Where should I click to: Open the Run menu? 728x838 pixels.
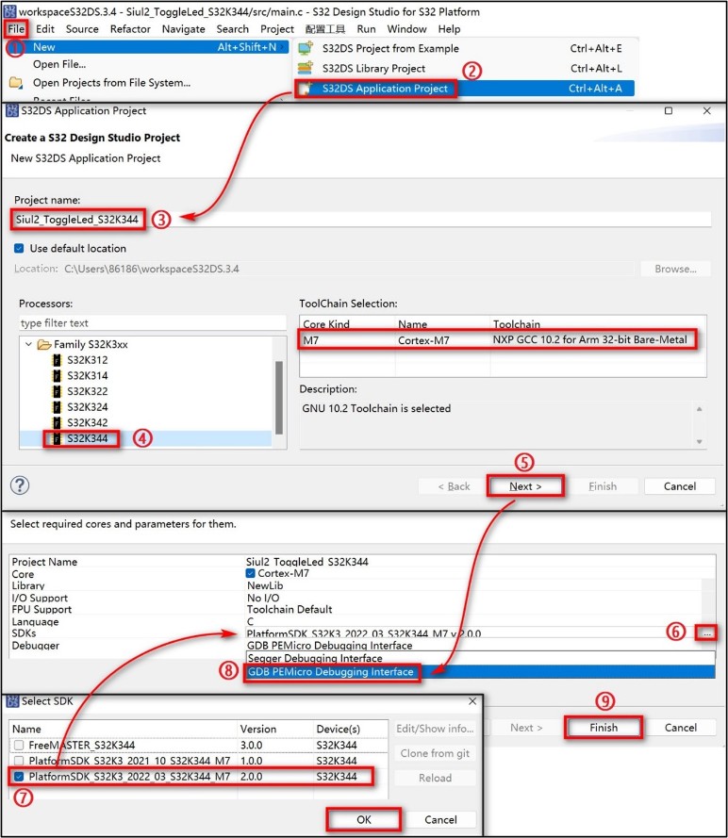pyautogui.click(x=366, y=29)
